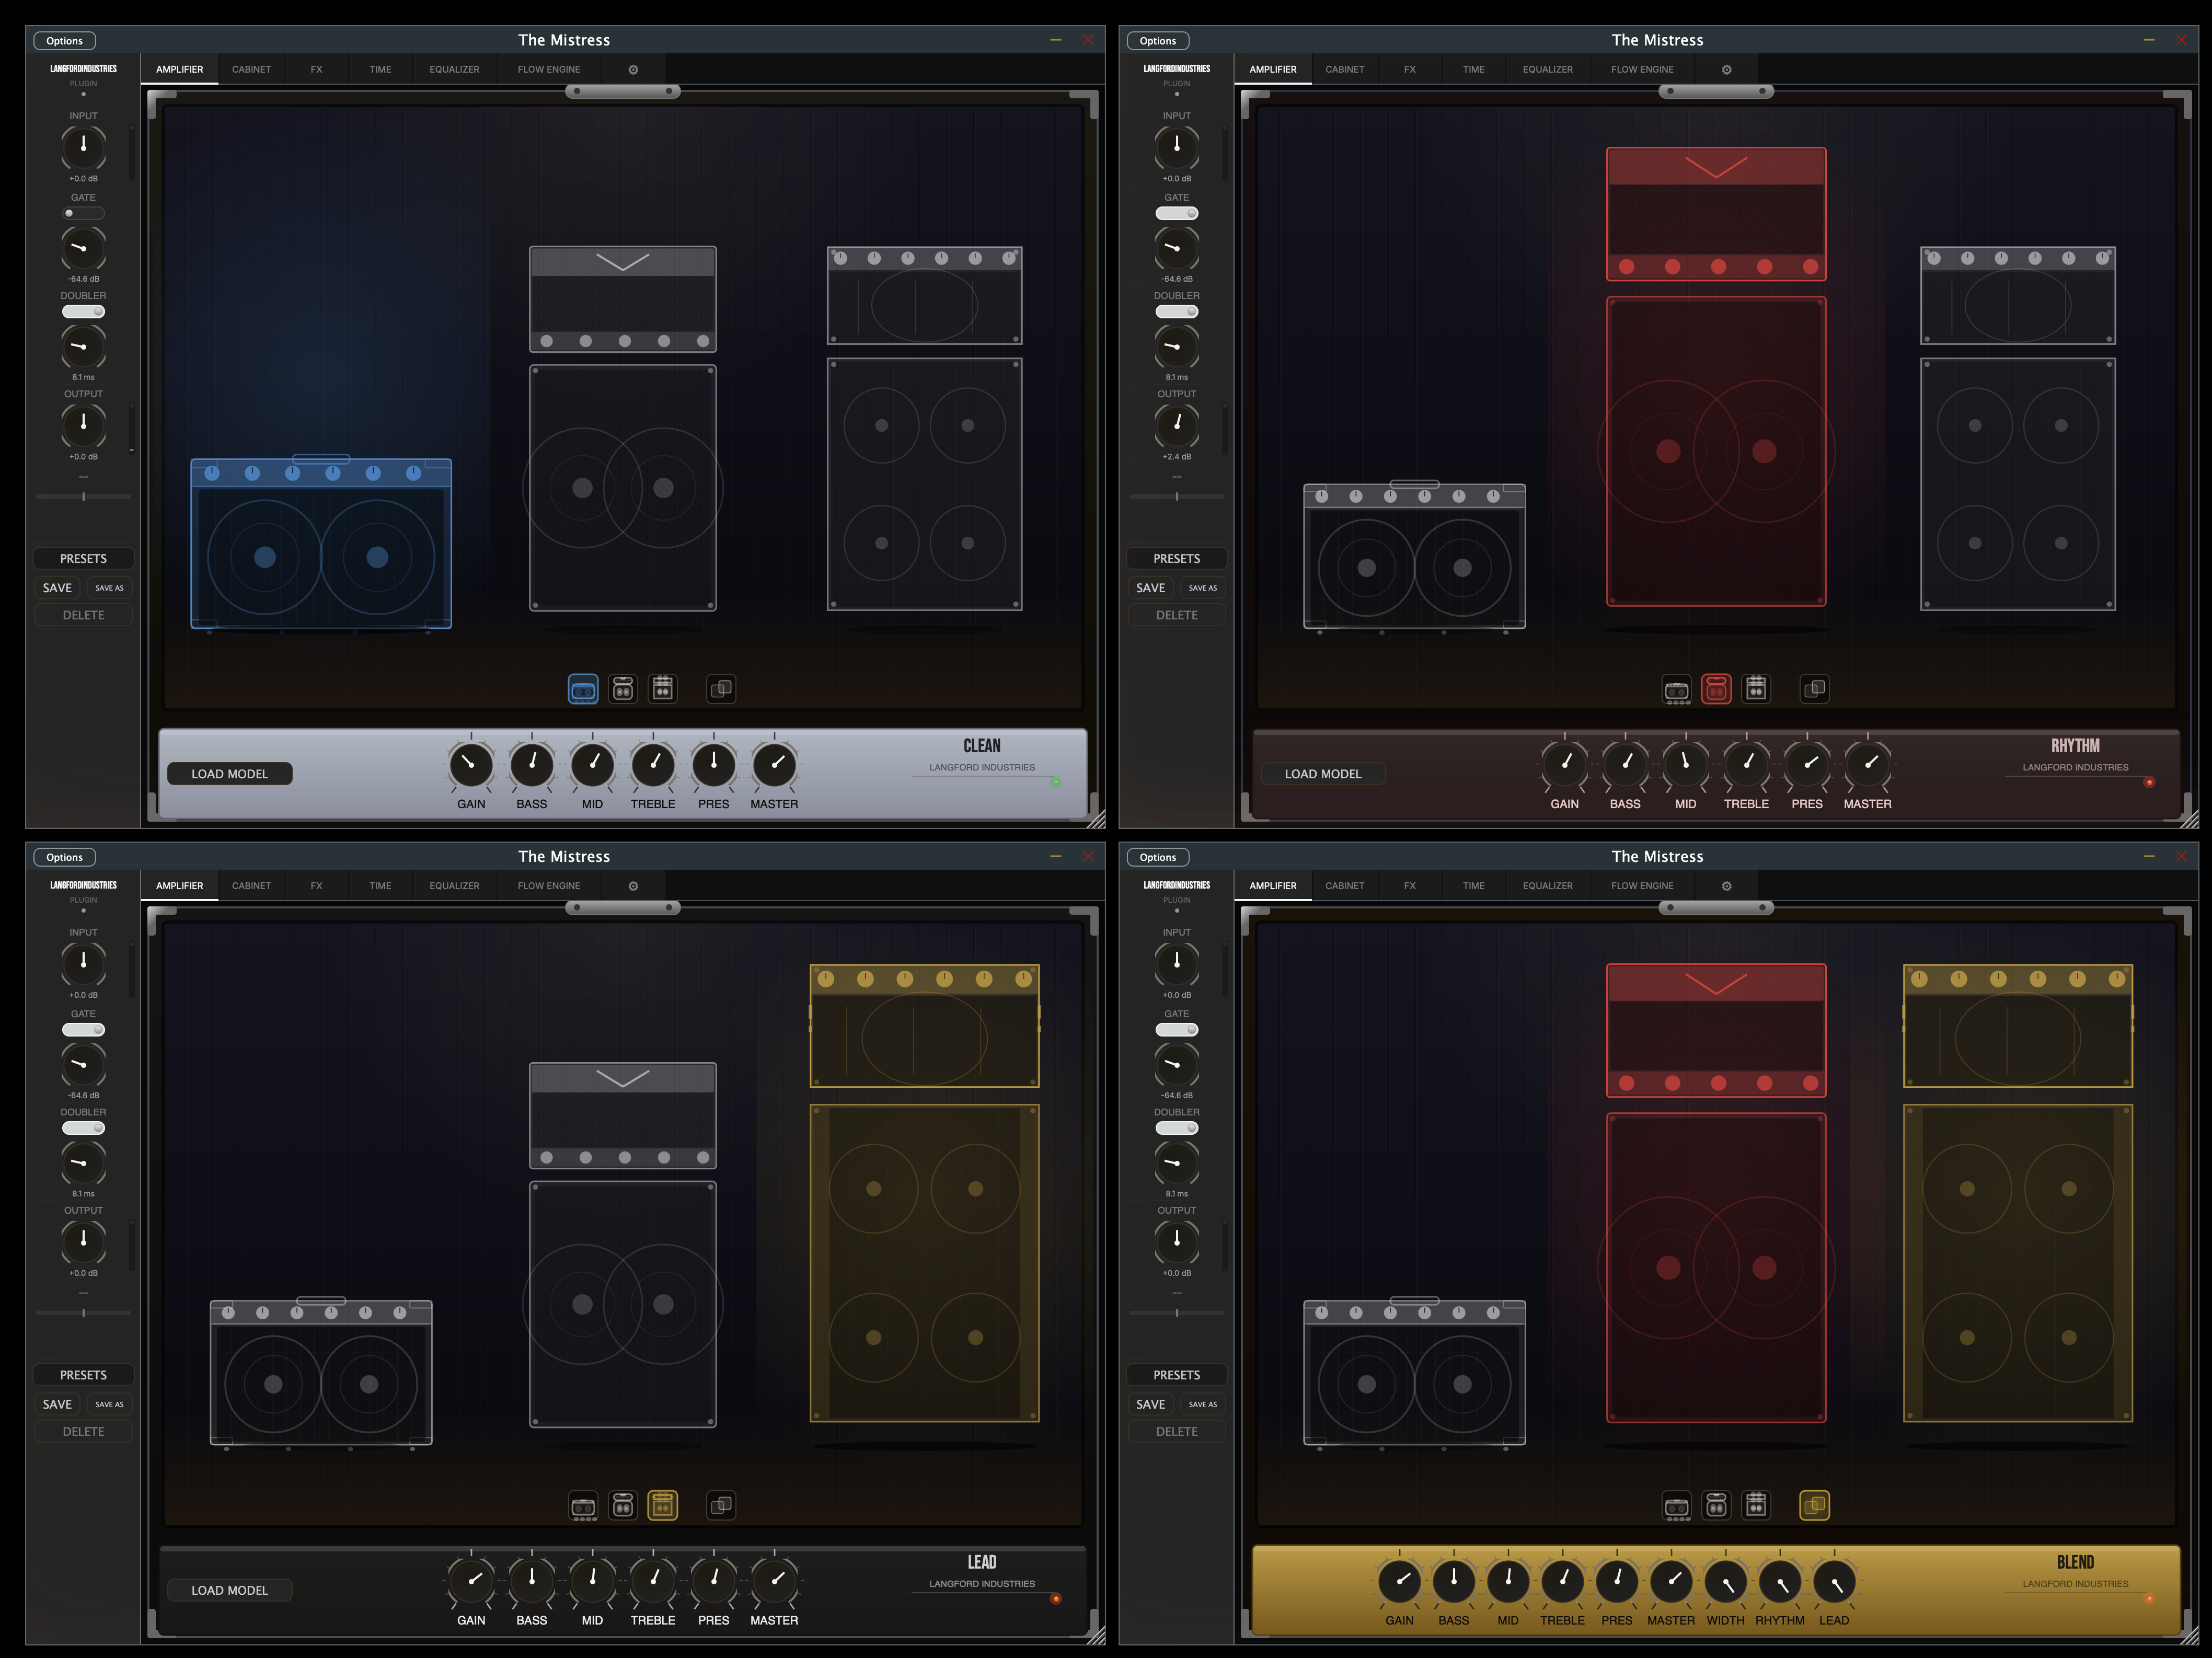Select the rhythm amp icon in Clean window
The image size is (2212, 1658).
coord(623,689)
